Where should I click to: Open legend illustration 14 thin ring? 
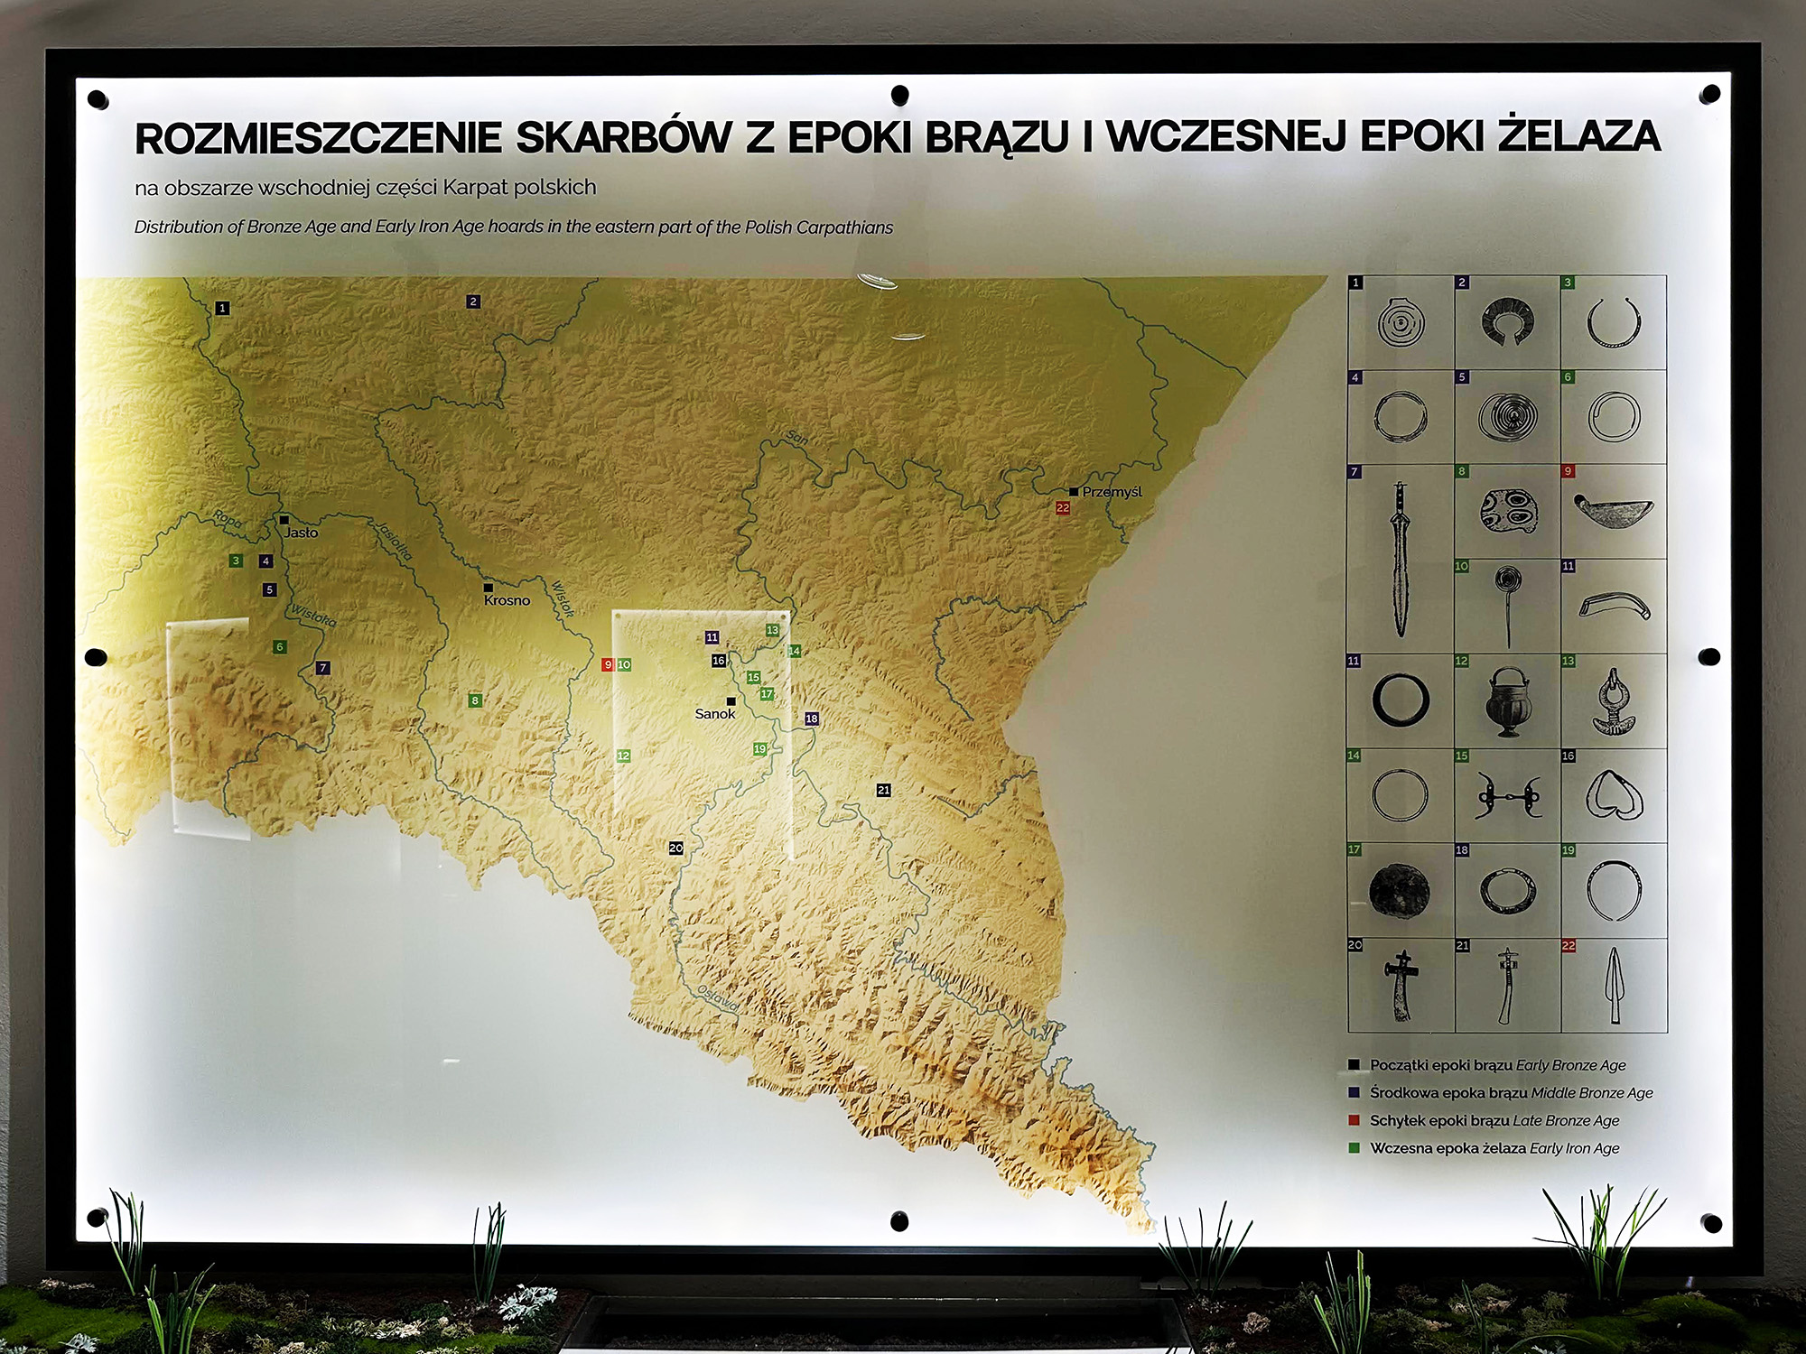point(1400,796)
